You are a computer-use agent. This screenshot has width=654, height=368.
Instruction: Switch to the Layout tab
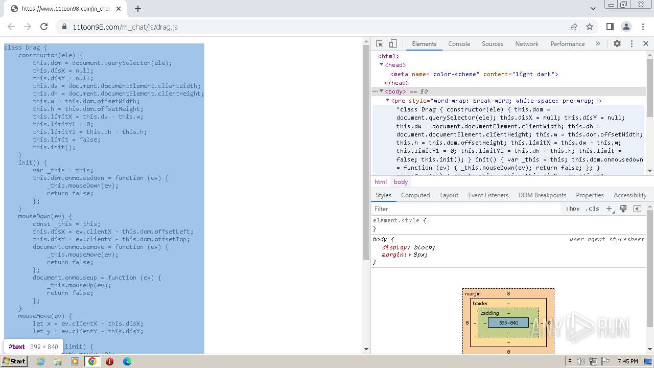pos(449,195)
